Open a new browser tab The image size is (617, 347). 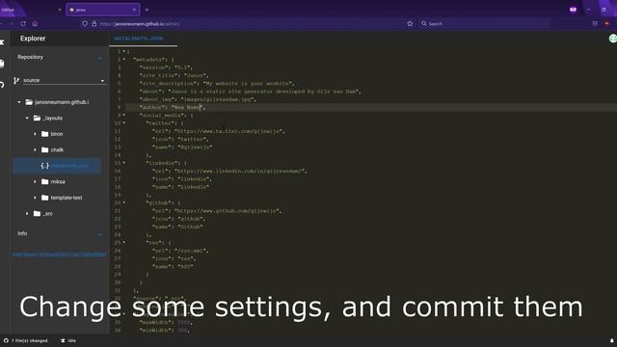147,10
